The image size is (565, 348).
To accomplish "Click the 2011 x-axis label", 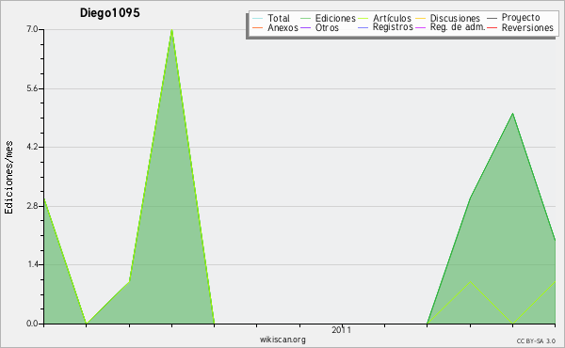I will (x=341, y=330).
